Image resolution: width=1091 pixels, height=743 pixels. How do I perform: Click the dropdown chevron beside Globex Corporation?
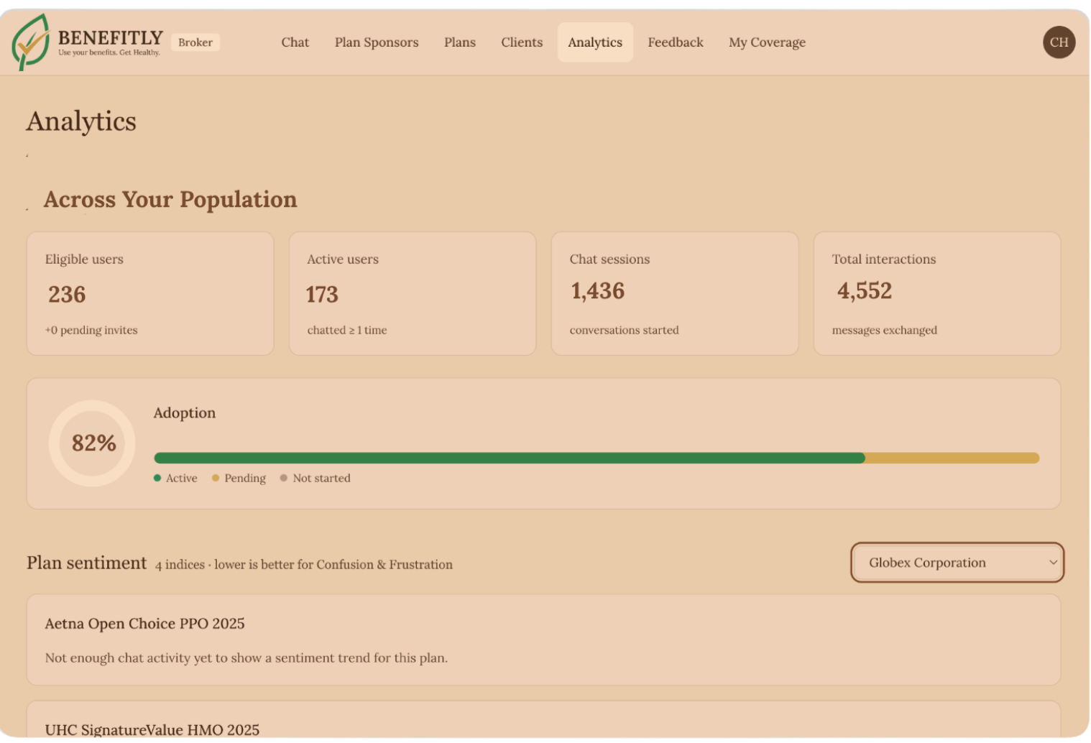1053,563
